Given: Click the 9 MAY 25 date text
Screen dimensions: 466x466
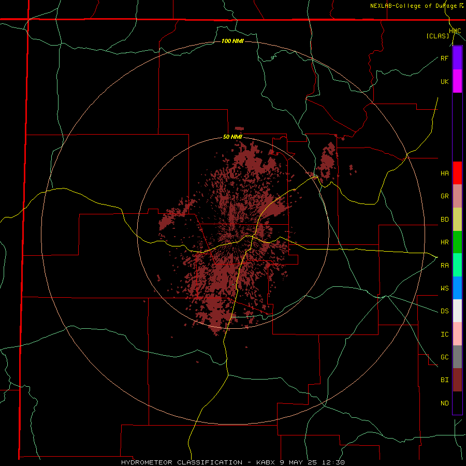Looking at the screenshot, I should click(298, 462).
